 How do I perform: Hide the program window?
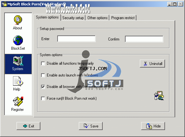(x=153, y=126)
